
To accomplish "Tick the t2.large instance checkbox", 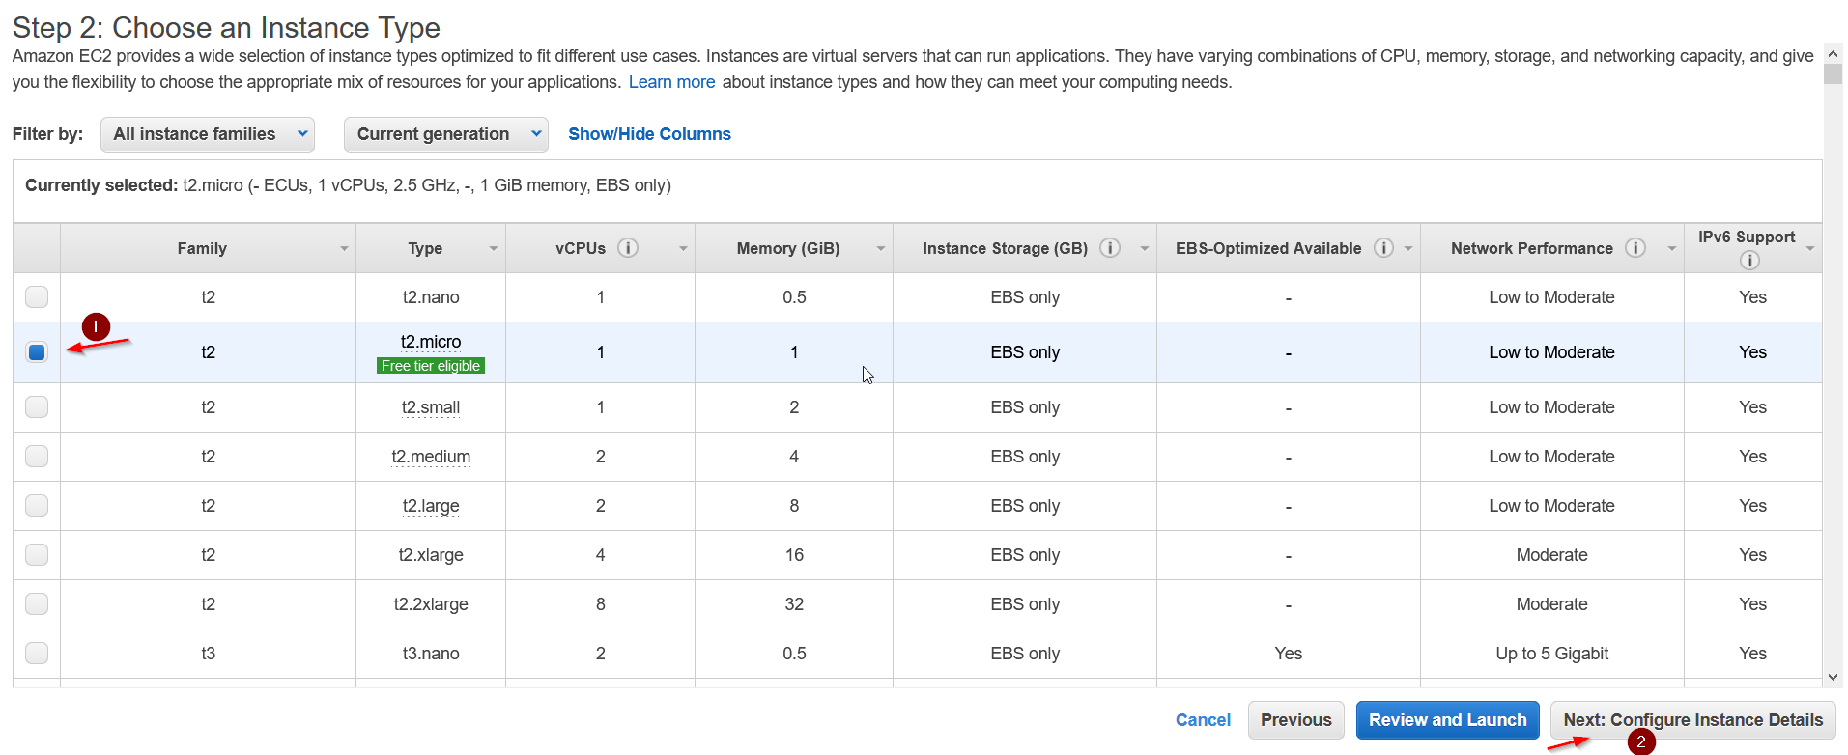I will tap(37, 505).
